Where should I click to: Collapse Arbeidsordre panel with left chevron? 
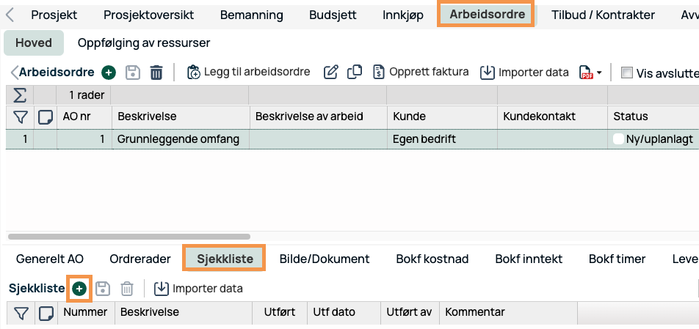pos(14,72)
